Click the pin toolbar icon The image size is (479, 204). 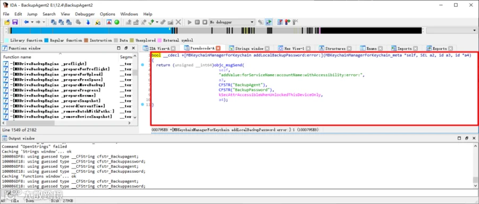tap(163, 22)
